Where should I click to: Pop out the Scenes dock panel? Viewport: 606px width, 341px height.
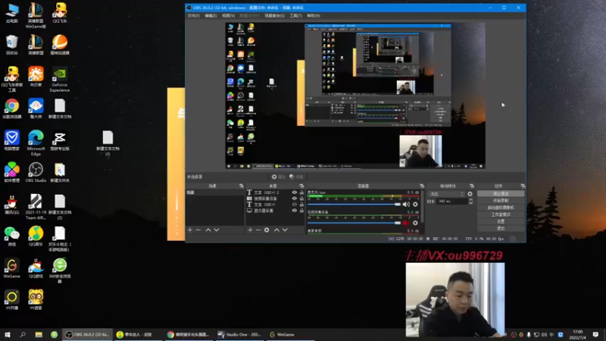pyautogui.click(x=241, y=186)
